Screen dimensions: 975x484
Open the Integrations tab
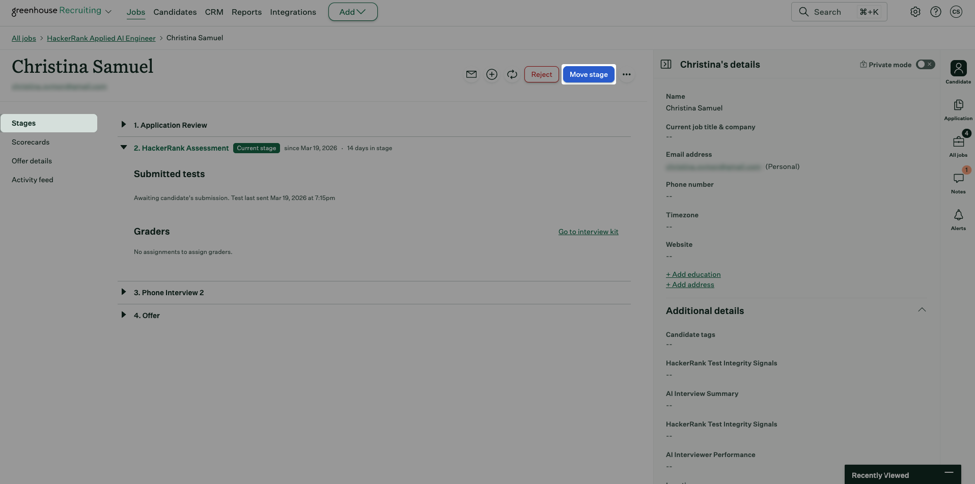(293, 12)
